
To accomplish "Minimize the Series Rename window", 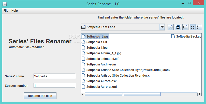I will coord(183,3).
